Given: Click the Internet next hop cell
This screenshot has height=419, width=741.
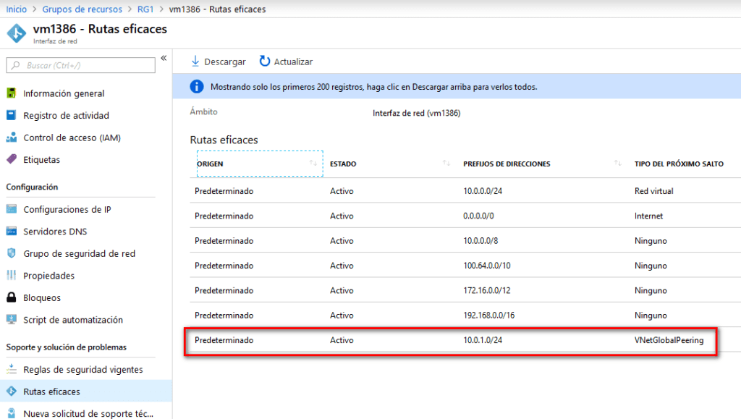Looking at the screenshot, I should click(648, 216).
